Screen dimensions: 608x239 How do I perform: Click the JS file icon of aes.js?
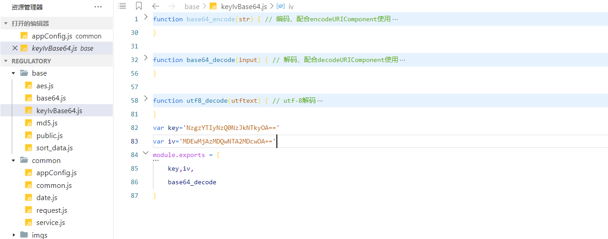pos(29,86)
